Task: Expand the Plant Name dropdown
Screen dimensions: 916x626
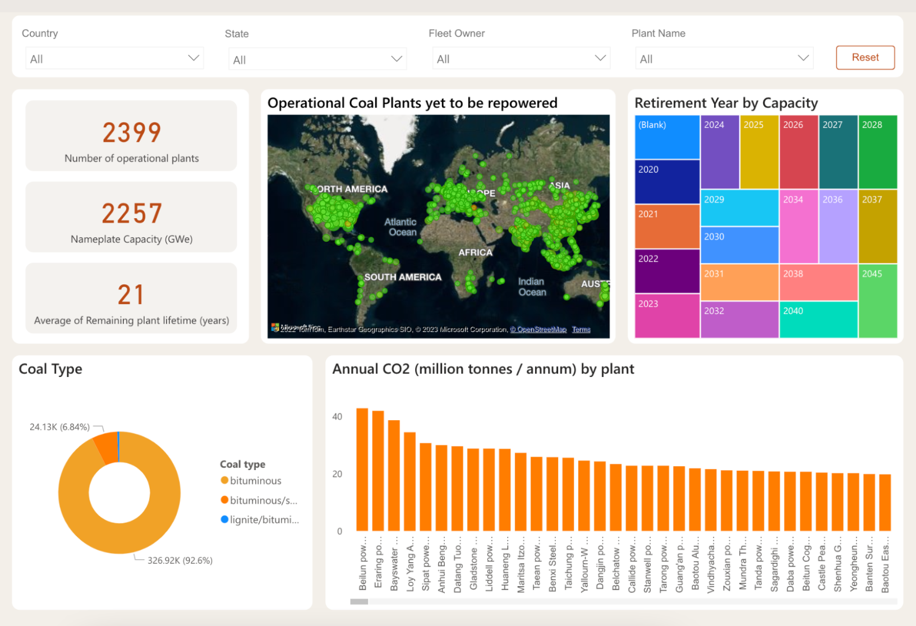Action: coord(724,58)
